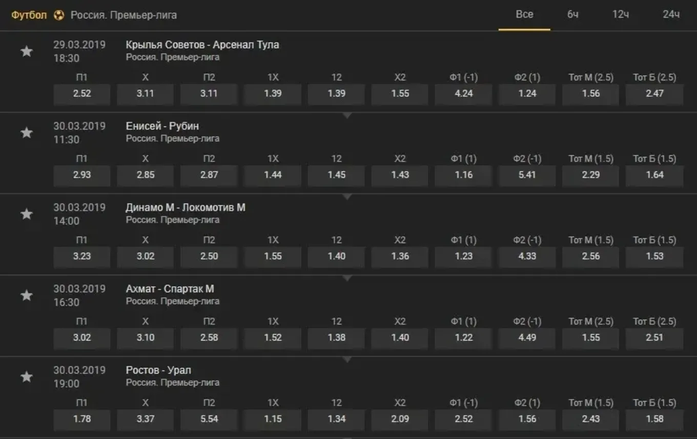This screenshot has height=439, width=697.
Task: Expand more markets under Крылья Советов match
Action: pos(347,116)
